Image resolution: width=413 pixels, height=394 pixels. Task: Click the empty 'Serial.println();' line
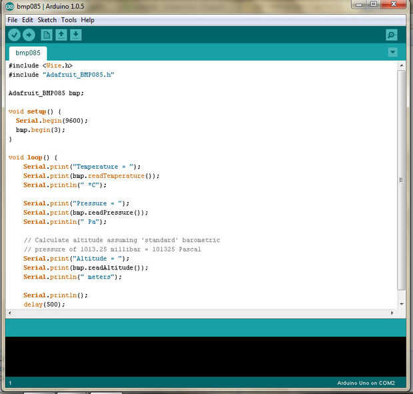tap(55, 295)
